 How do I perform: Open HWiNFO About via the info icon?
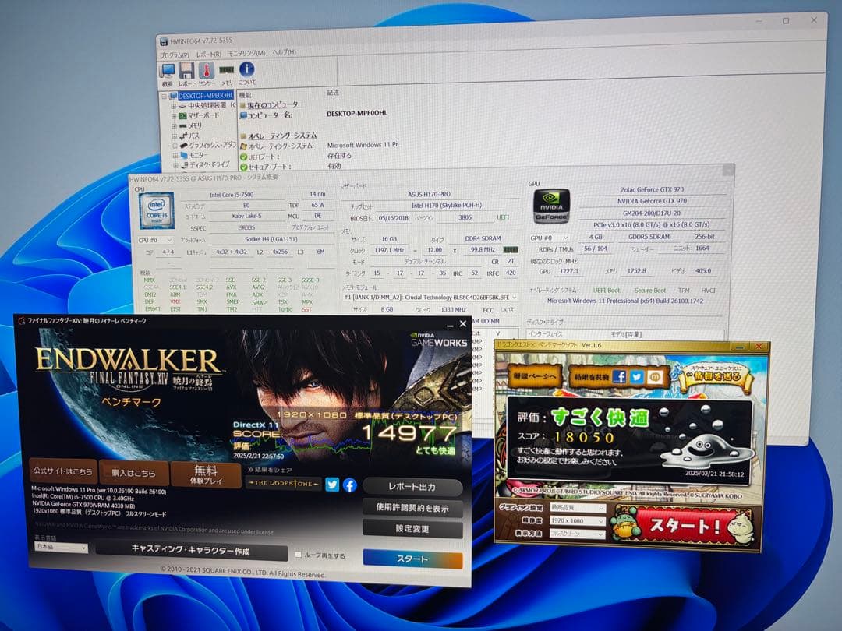click(246, 70)
